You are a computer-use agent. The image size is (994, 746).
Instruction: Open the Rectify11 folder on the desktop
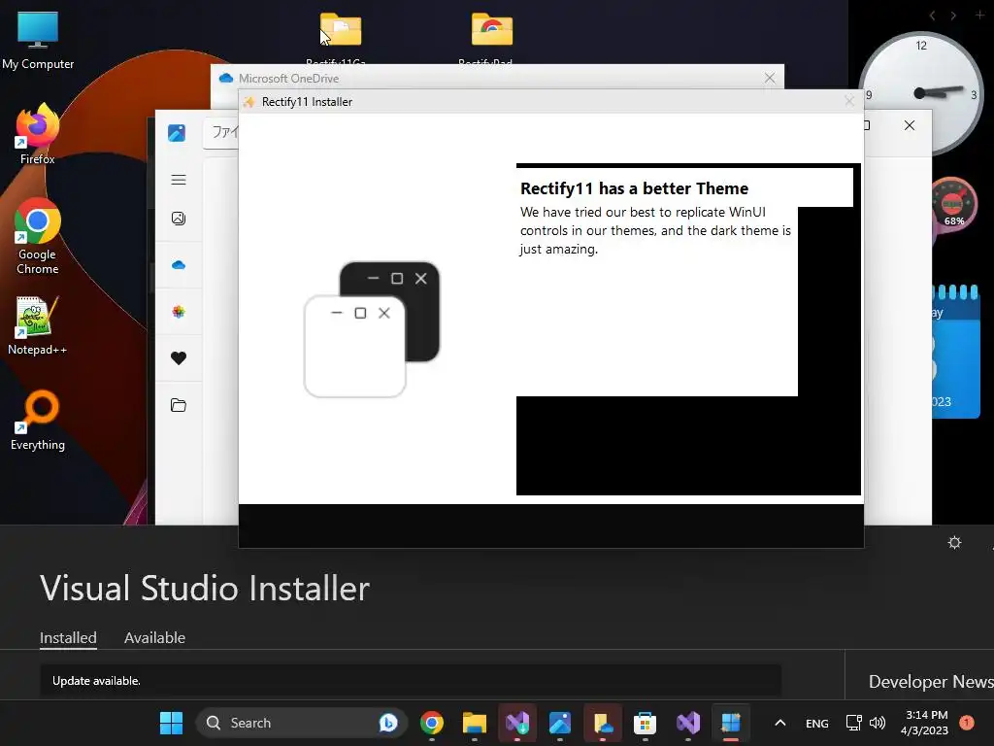coord(341,37)
